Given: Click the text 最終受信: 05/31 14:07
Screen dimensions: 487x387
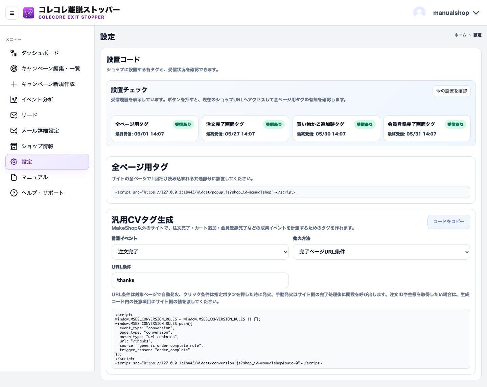Looking at the screenshot, I should tap(412, 134).
